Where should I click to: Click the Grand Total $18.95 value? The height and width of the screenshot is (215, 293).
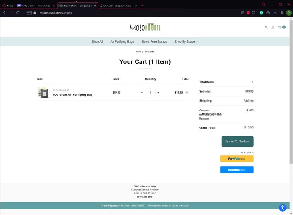(x=249, y=127)
